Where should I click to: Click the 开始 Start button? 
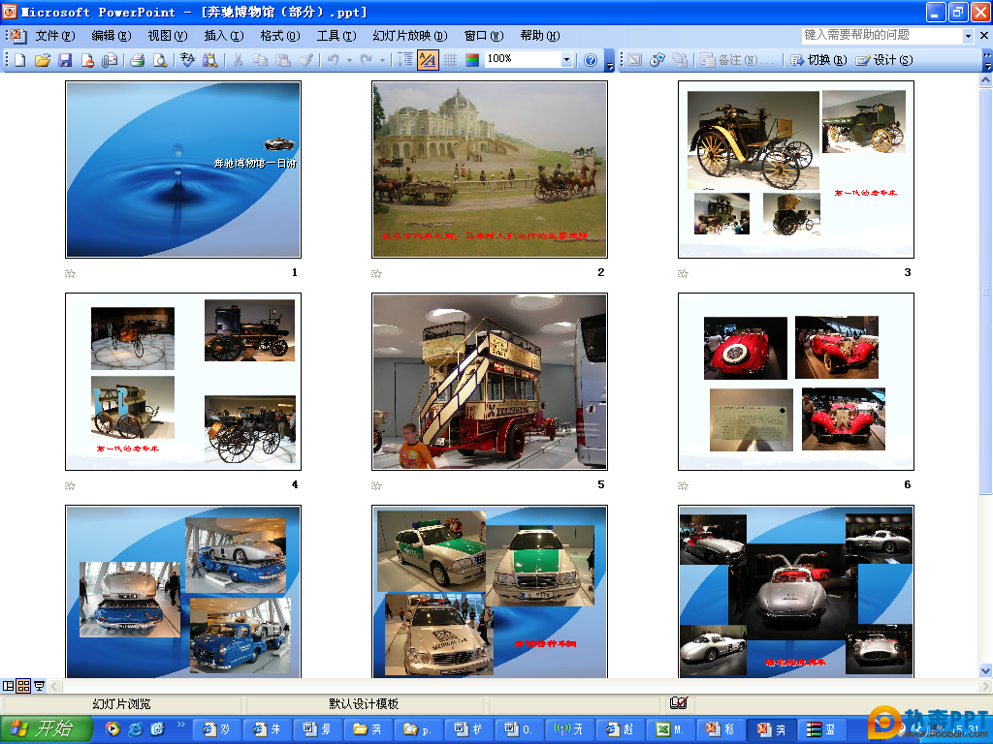pyautogui.click(x=46, y=728)
